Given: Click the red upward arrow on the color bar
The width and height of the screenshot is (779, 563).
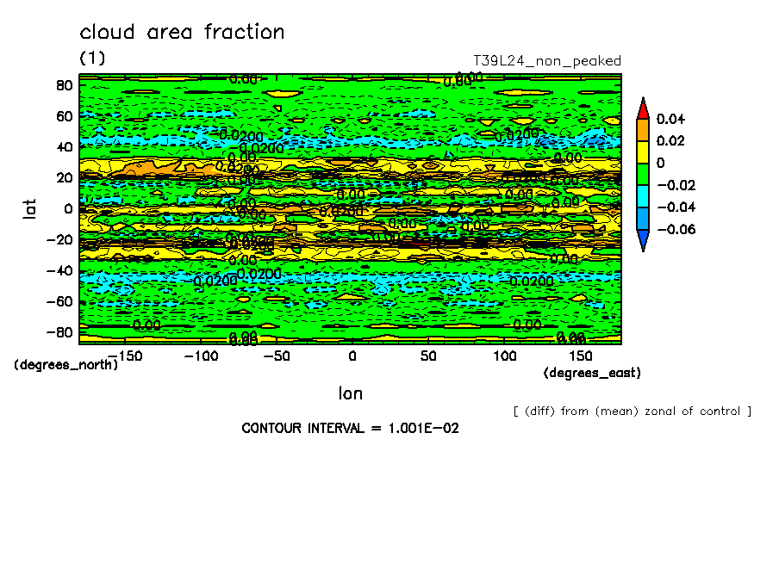Looking at the screenshot, I should point(643,108).
